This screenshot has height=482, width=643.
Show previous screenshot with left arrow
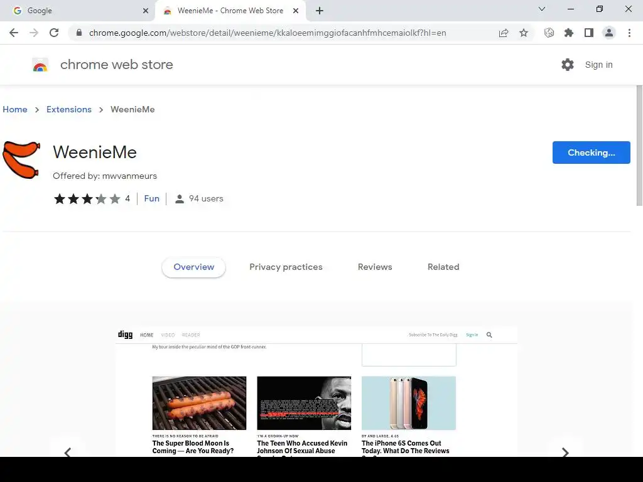68,453
